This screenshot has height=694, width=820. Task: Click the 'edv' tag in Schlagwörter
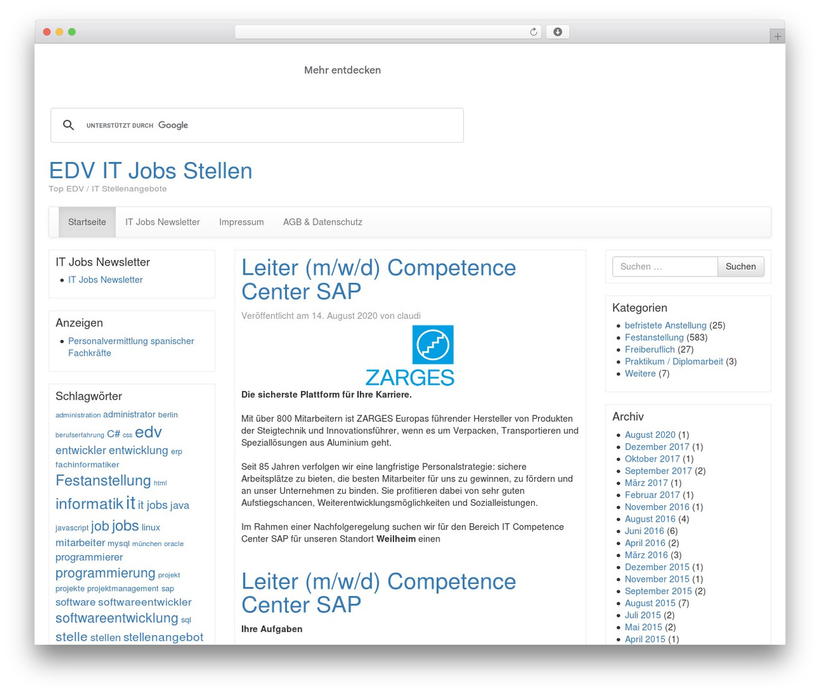[149, 432]
